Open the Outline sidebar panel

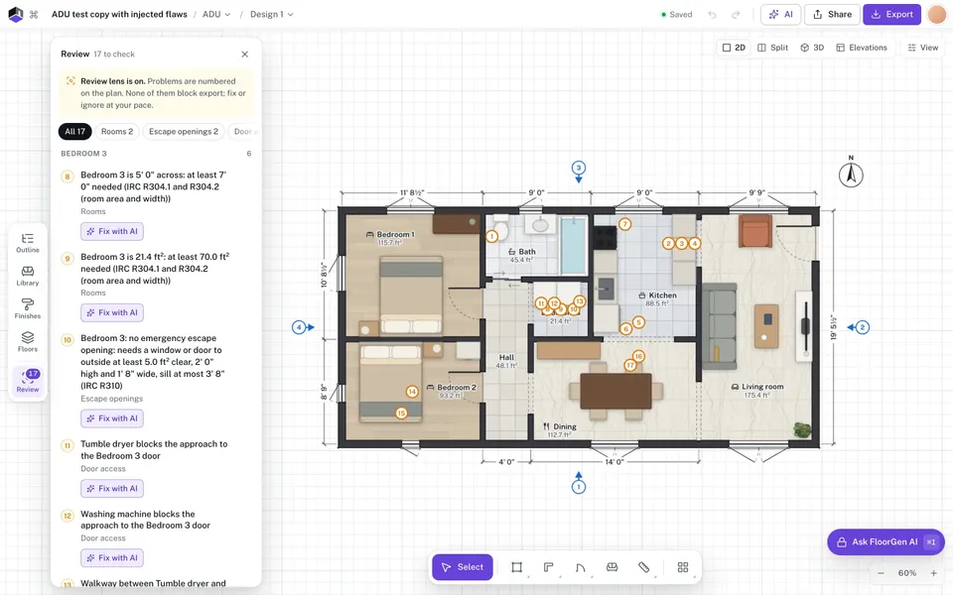(28, 243)
